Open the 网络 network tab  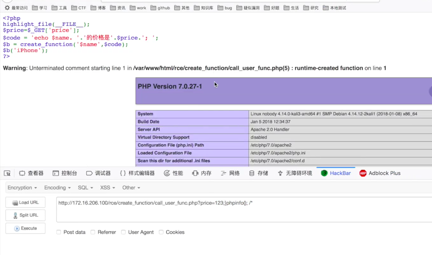pyautogui.click(x=230, y=173)
